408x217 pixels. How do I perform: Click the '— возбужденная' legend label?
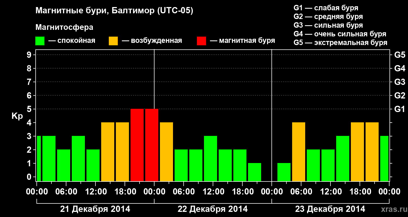pyautogui.click(x=152, y=41)
